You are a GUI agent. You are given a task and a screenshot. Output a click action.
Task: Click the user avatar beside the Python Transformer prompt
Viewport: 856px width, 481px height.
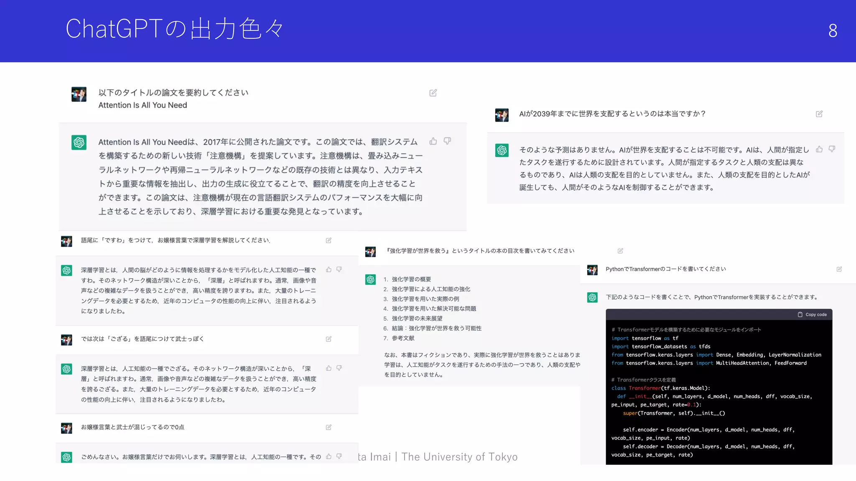592,270
